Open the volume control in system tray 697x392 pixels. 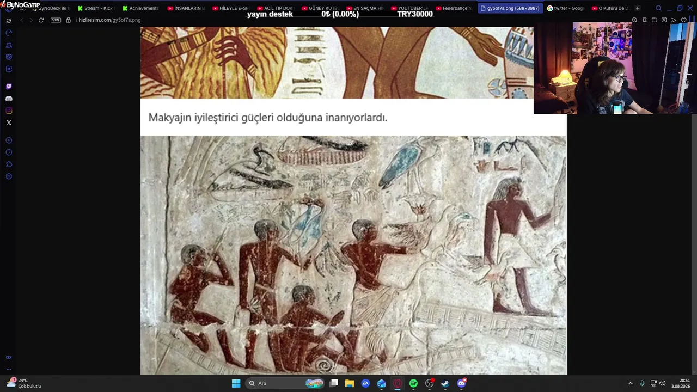pos(663,383)
